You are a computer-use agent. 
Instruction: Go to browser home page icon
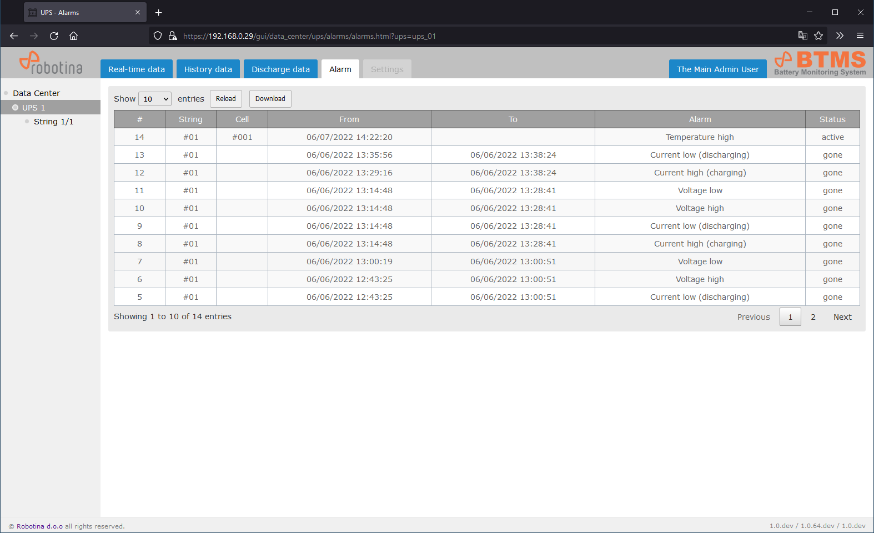coord(73,36)
